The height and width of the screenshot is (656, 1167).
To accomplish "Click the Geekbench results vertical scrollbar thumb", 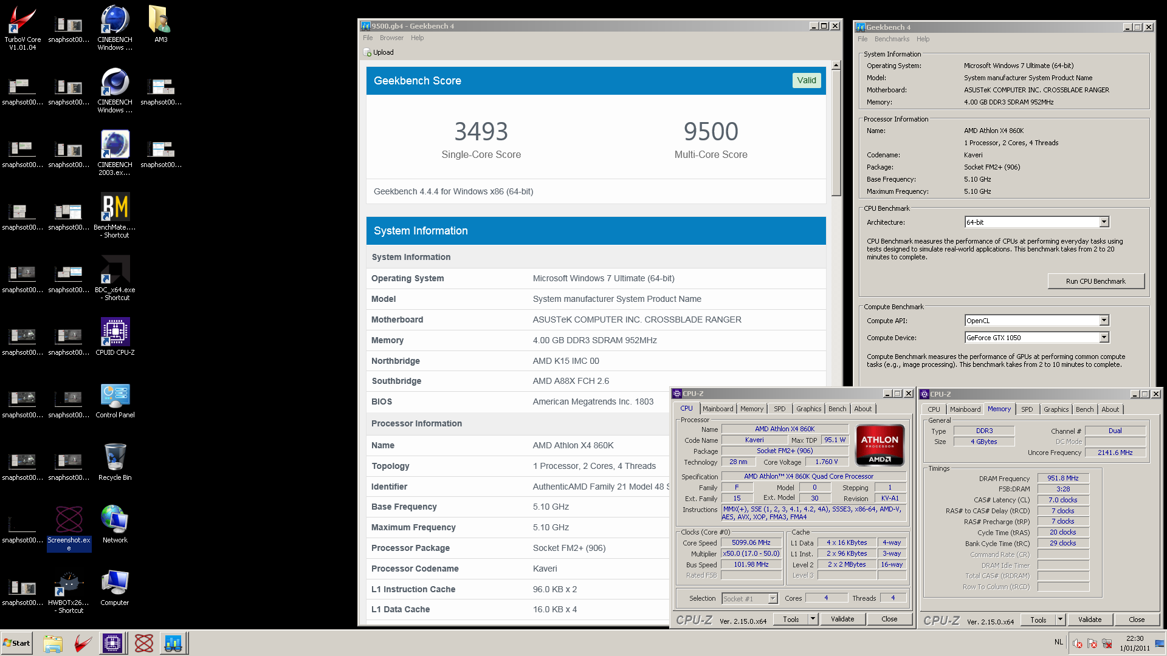I will coord(836,132).
